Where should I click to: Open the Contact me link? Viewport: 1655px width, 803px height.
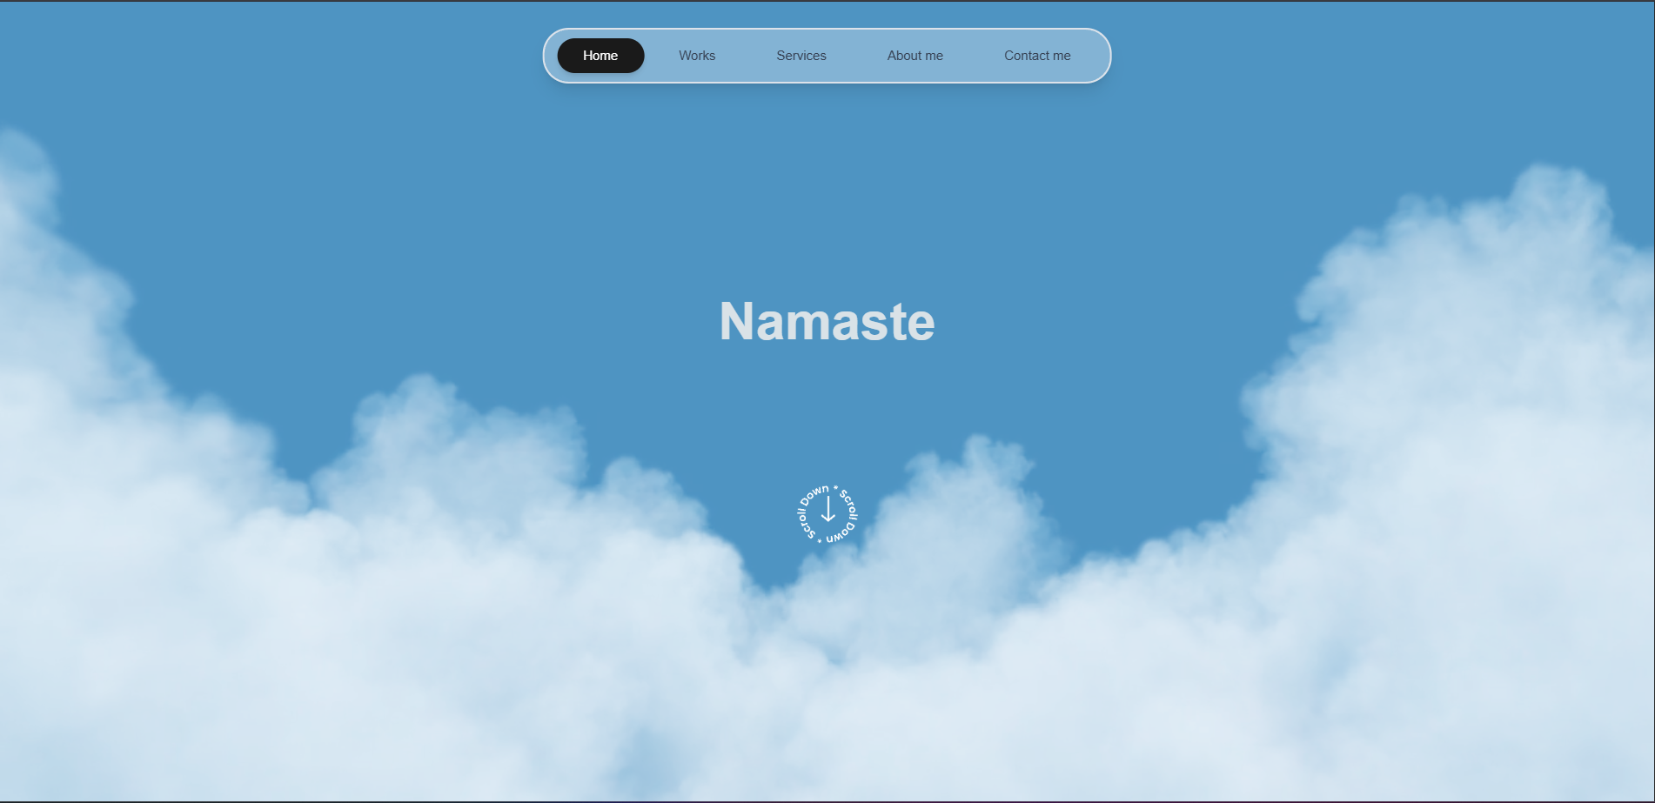coord(1037,56)
